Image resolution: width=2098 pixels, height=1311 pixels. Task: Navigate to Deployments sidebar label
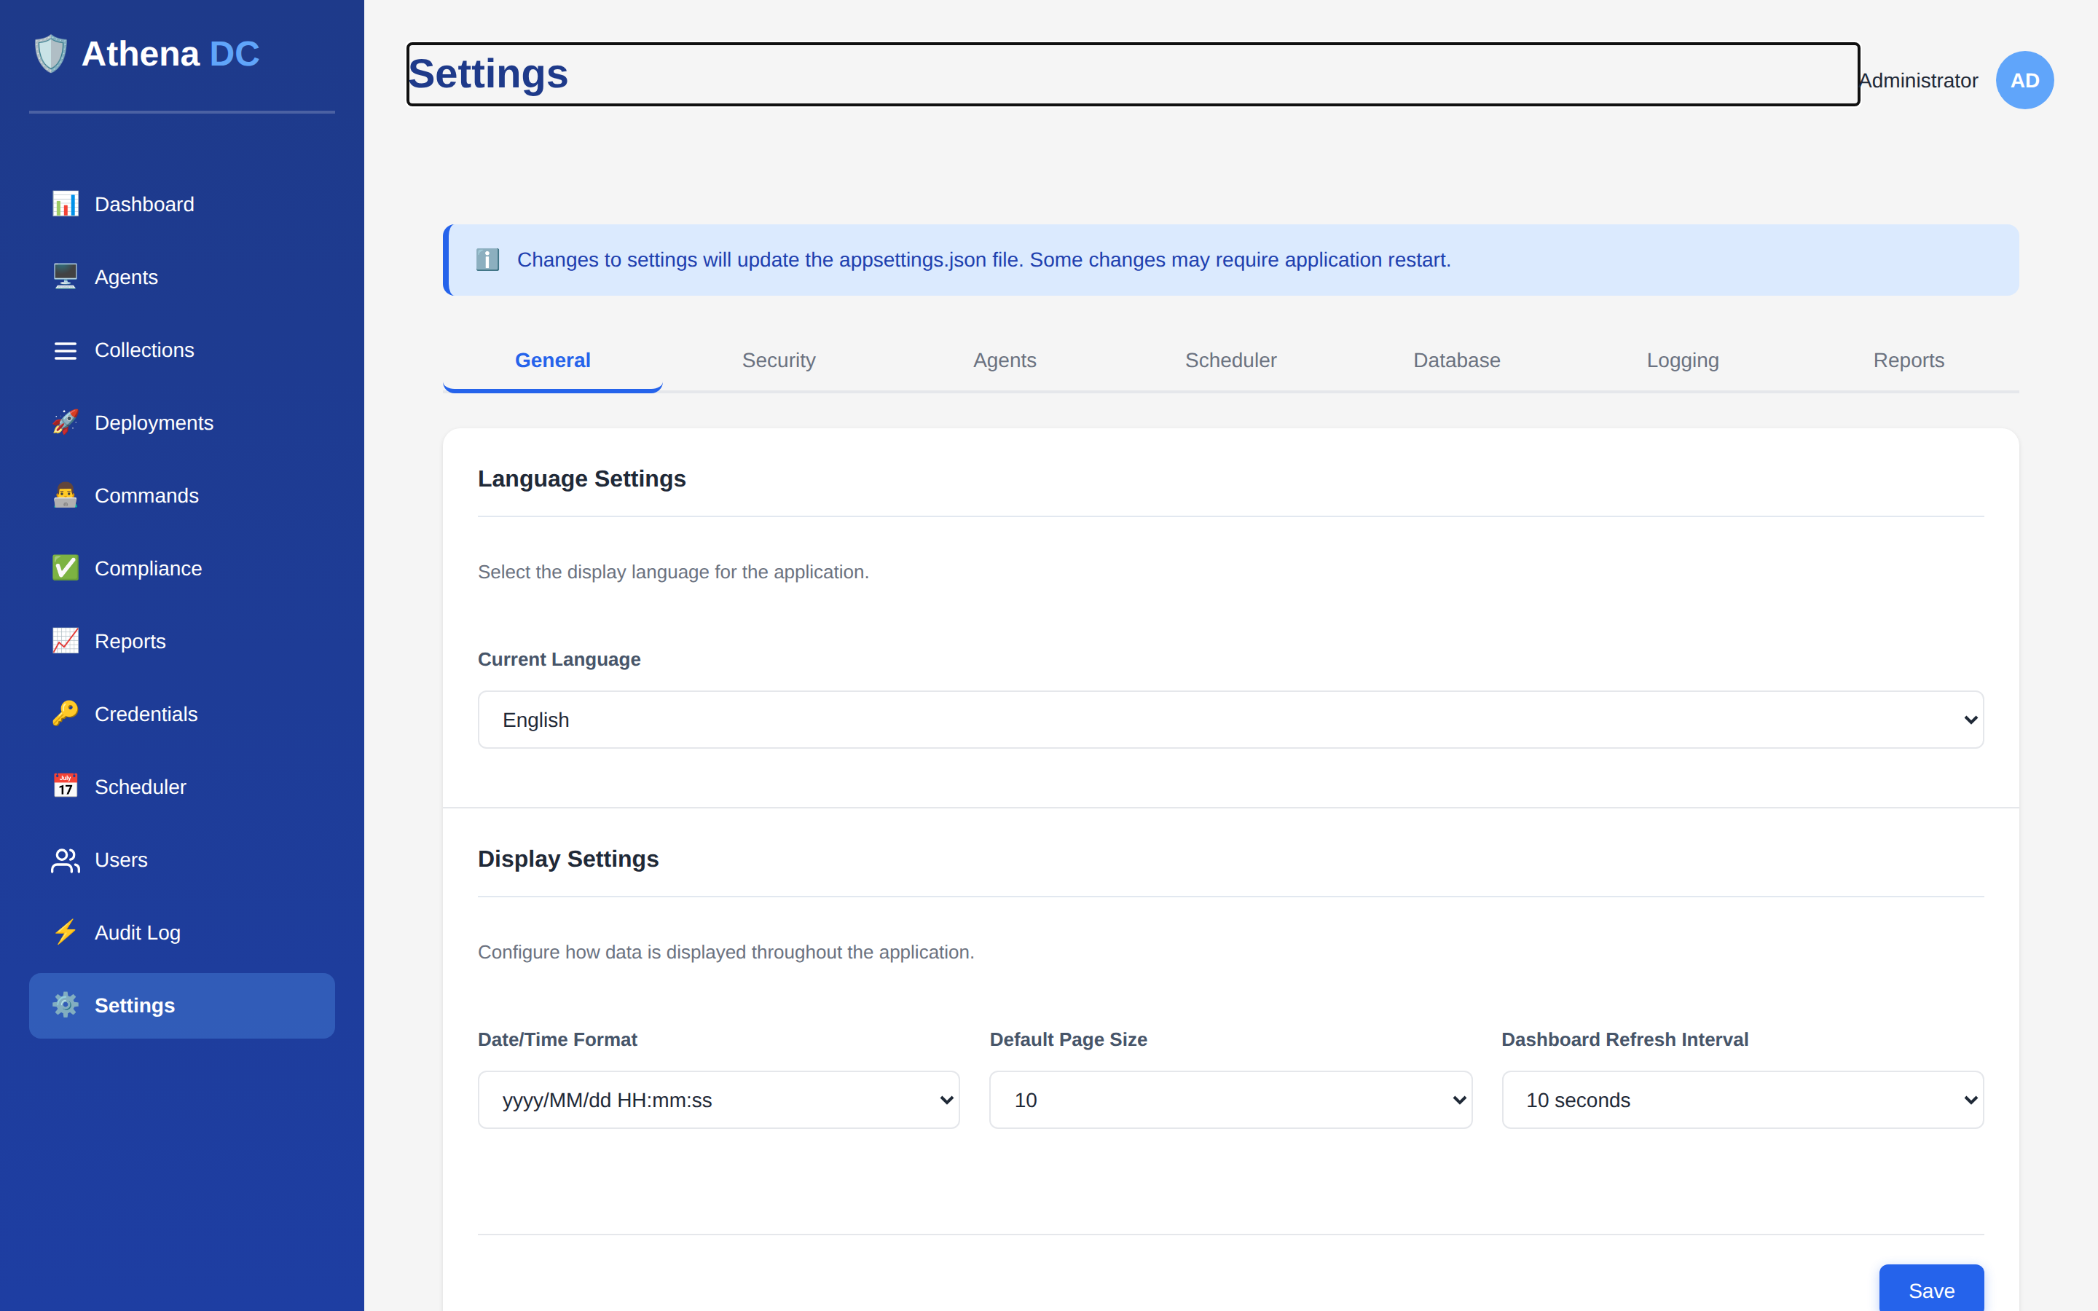pyautogui.click(x=154, y=422)
